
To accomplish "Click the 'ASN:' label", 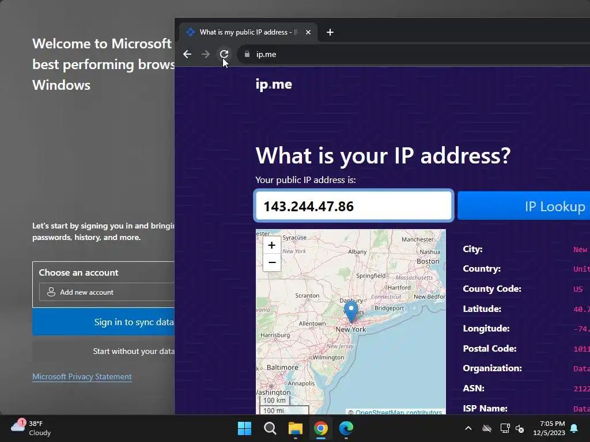I will 474,388.
